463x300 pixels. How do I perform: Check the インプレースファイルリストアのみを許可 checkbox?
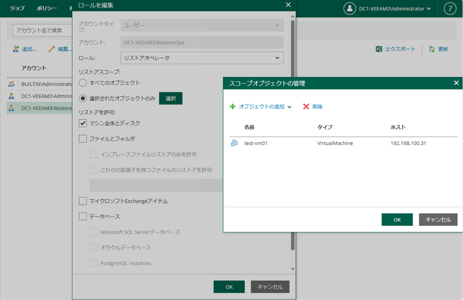pos(94,154)
